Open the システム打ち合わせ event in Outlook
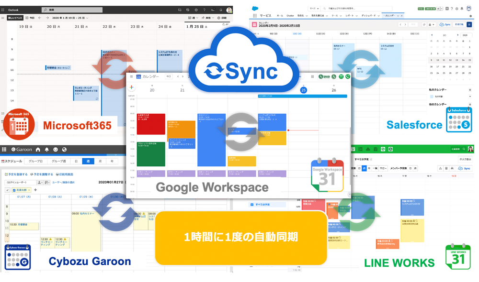Viewport: 479px width, 282px height. [x=170, y=62]
